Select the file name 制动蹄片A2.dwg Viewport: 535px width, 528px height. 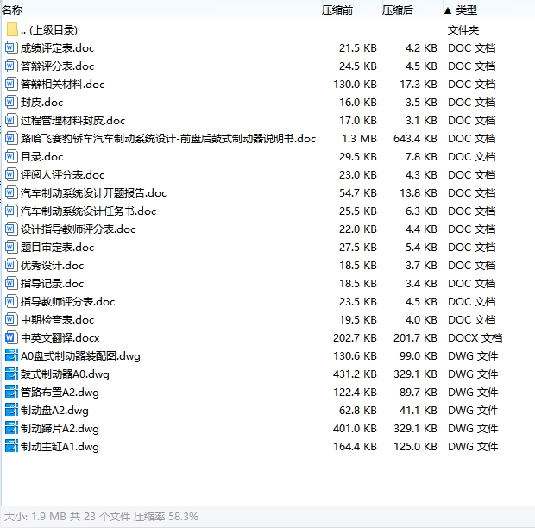coord(60,428)
